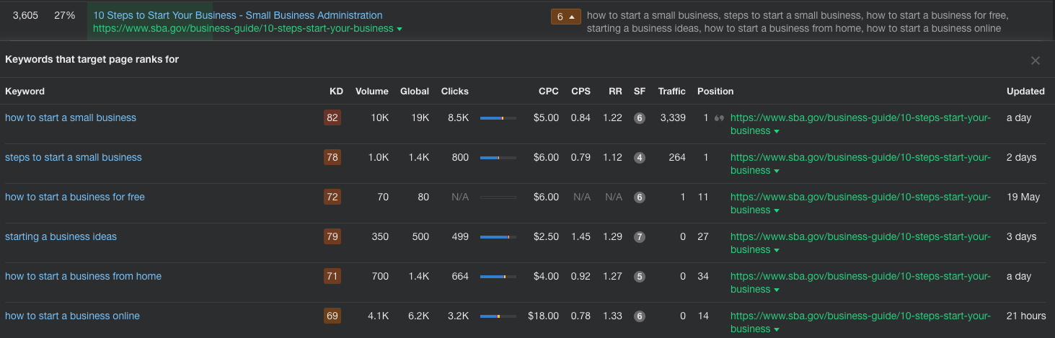
Task: Sort the table by KD column header
Action: click(336, 92)
